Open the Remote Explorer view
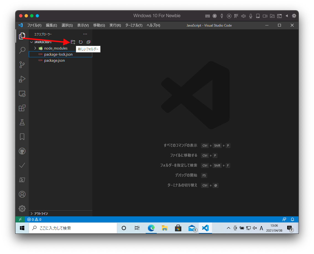The width and height of the screenshot is (314, 254). 22,94
